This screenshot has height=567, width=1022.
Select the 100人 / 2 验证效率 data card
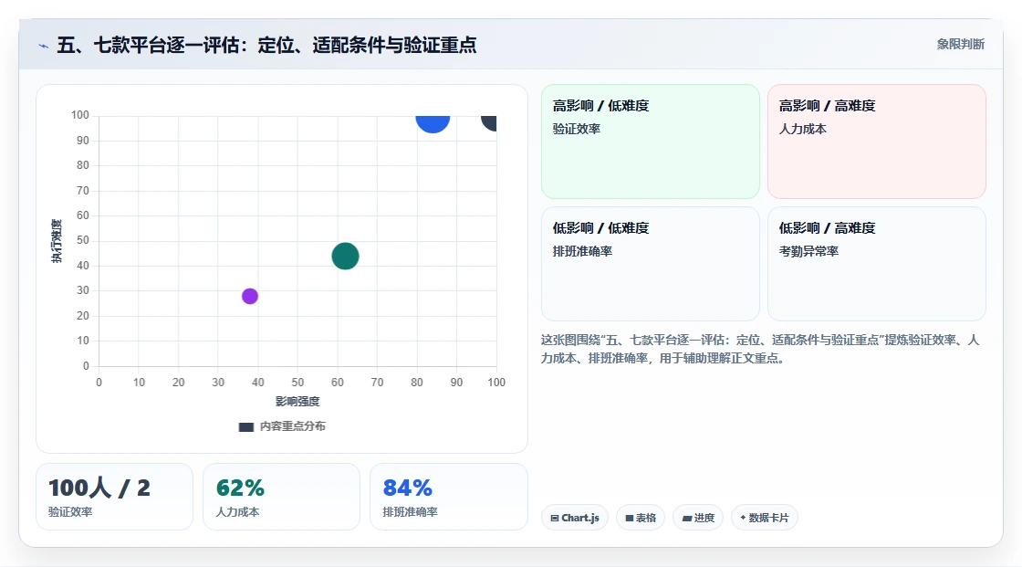(x=114, y=497)
